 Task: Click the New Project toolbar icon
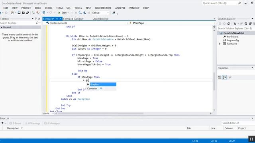(x=12, y=13)
